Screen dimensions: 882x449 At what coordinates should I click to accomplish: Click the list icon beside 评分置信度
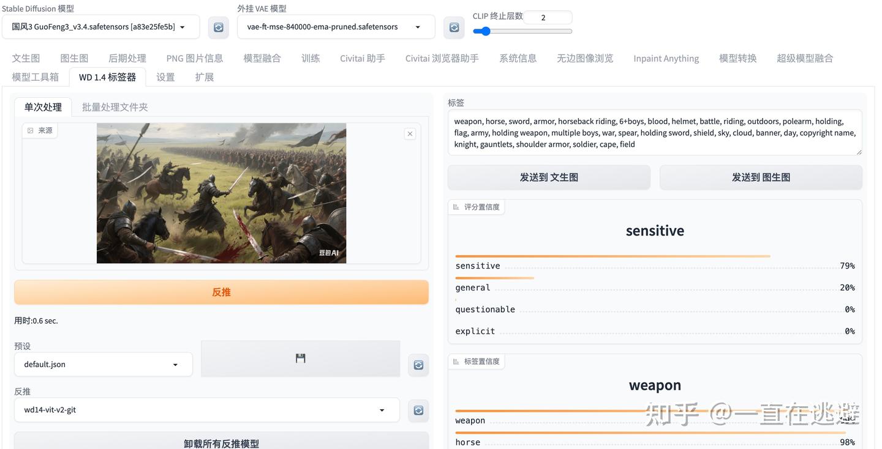click(455, 207)
